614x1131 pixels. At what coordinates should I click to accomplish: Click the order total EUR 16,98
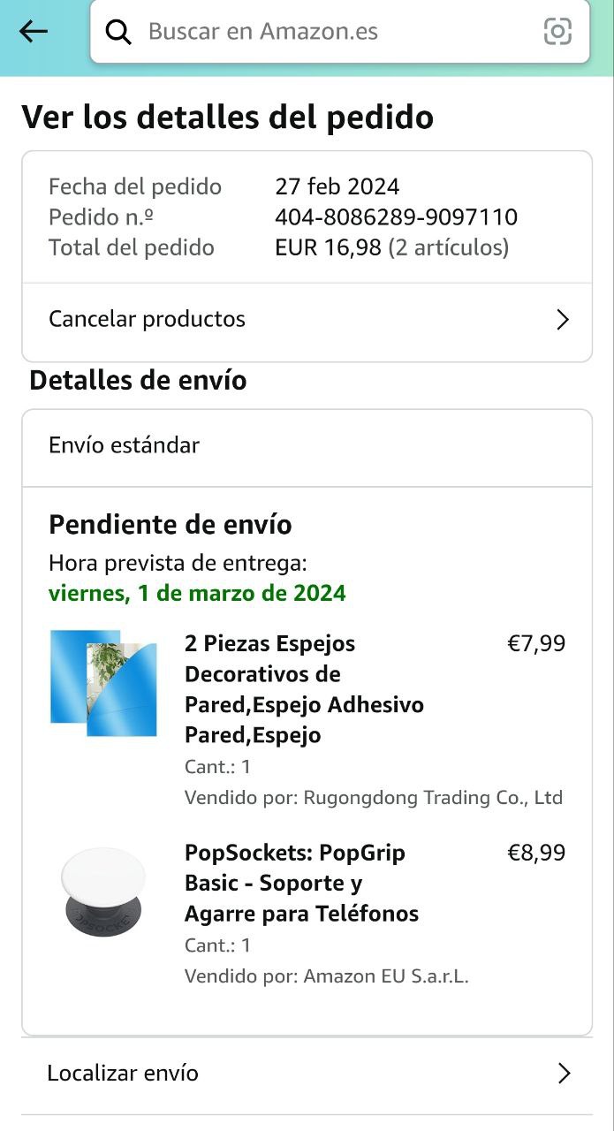[330, 247]
